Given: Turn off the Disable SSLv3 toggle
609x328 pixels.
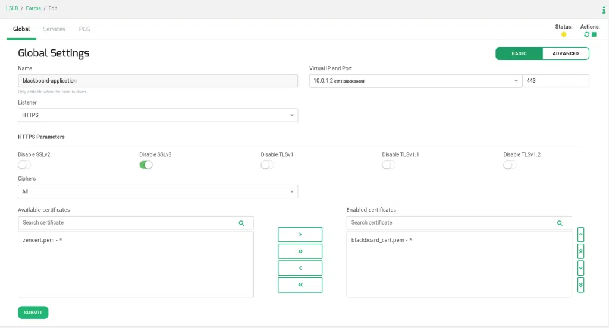Looking at the screenshot, I should pyautogui.click(x=146, y=165).
